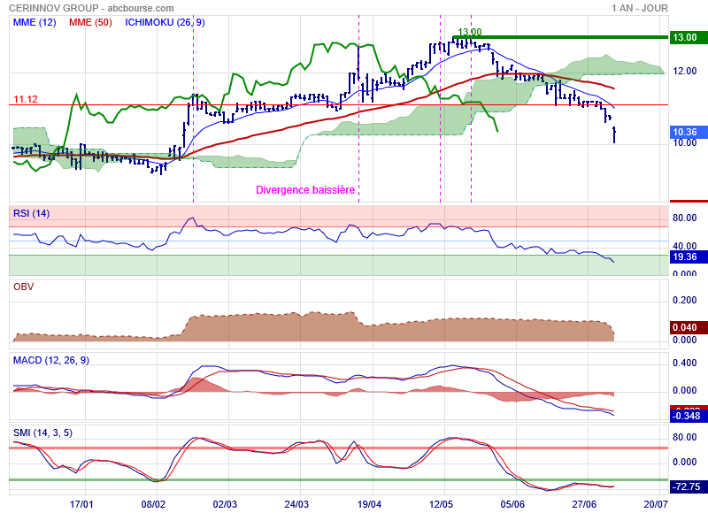708x513 pixels.
Task: Click the 40.00 value on the RSI axis
Action: 684,246
